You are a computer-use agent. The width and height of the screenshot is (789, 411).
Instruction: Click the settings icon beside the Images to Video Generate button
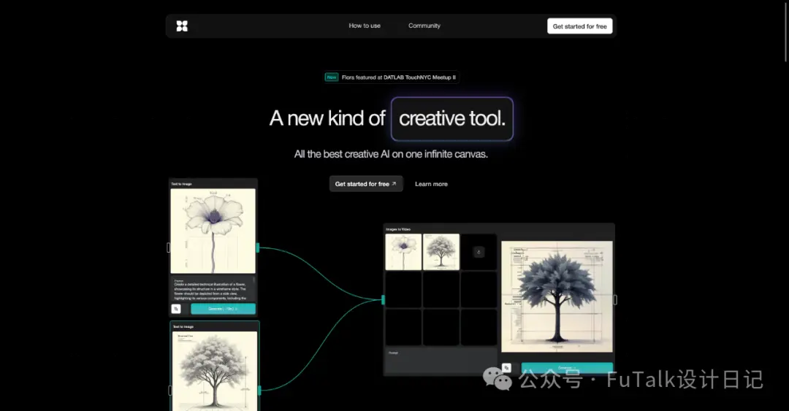pos(507,368)
